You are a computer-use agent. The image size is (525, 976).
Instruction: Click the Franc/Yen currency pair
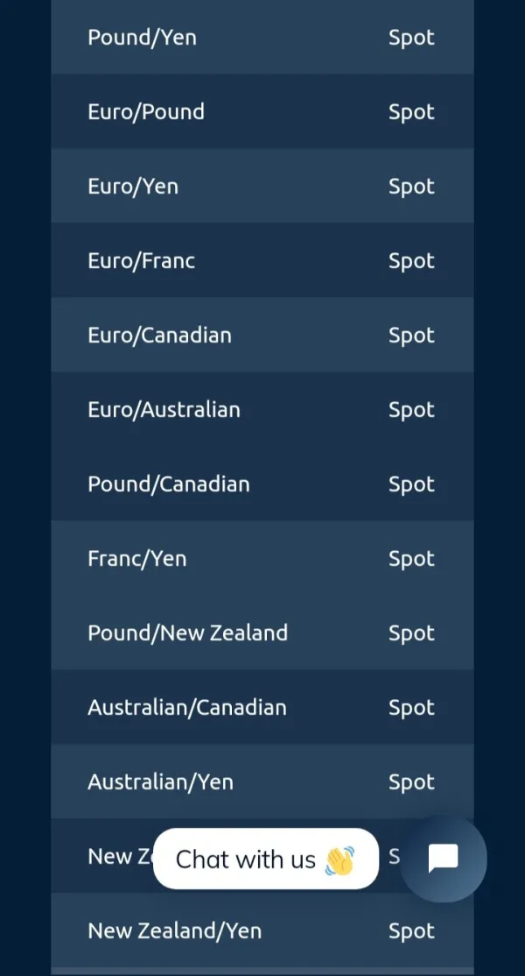pyautogui.click(x=136, y=559)
